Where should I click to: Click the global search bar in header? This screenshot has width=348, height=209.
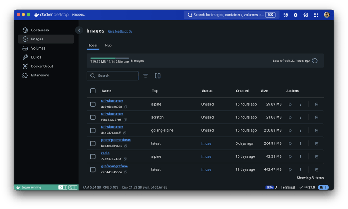click(x=231, y=15)
